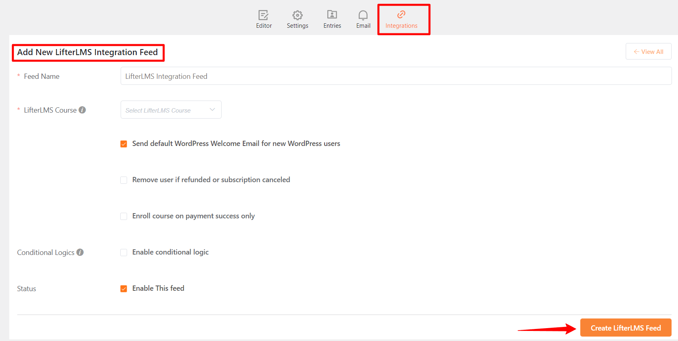Check Enroll course on payment success only
The image size is (678, 341).
tap(124, 216)
